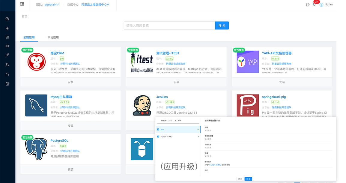Open the YAPI-API文档管理器 title link
The width and height of the screenshot is (346, 183).
click(277, 53)
